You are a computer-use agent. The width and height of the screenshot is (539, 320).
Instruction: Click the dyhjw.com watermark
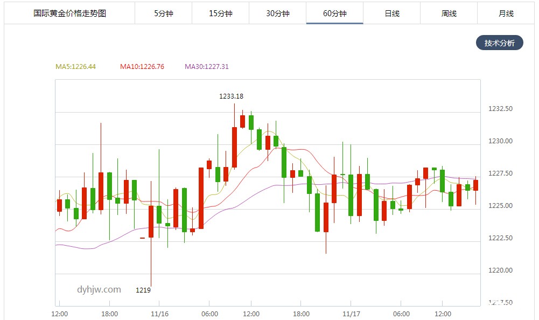point(97,290)
